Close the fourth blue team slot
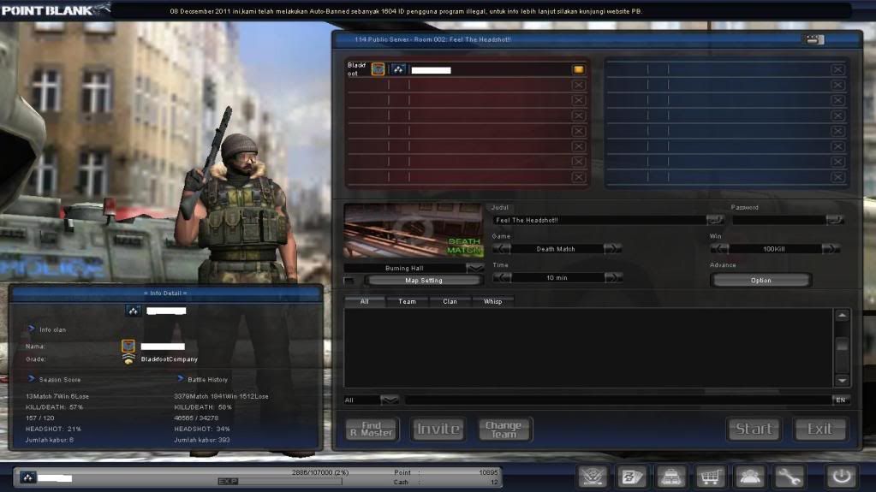876x492 pixels. tap(837, 116)
